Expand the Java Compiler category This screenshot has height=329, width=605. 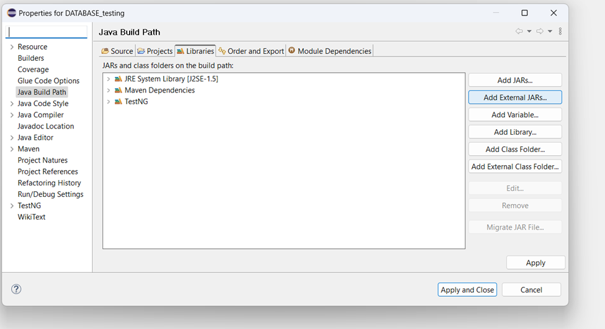coord(12,115)
